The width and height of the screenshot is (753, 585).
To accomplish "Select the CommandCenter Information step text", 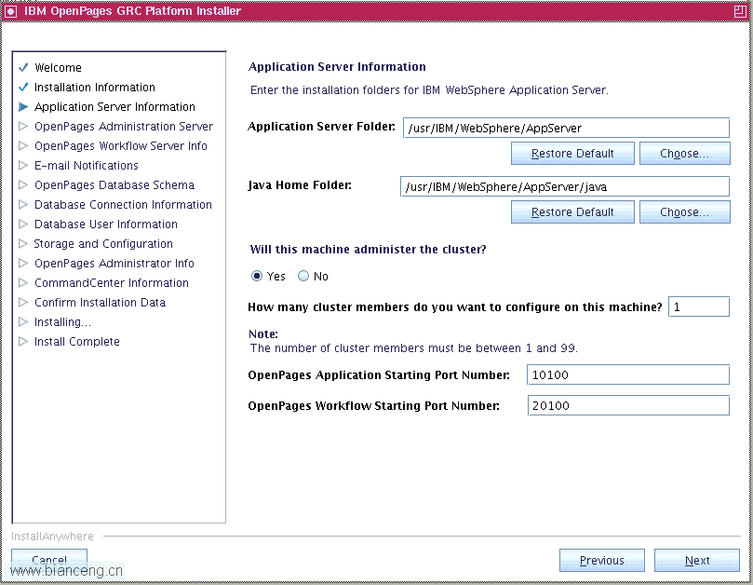I will [112, 283].
